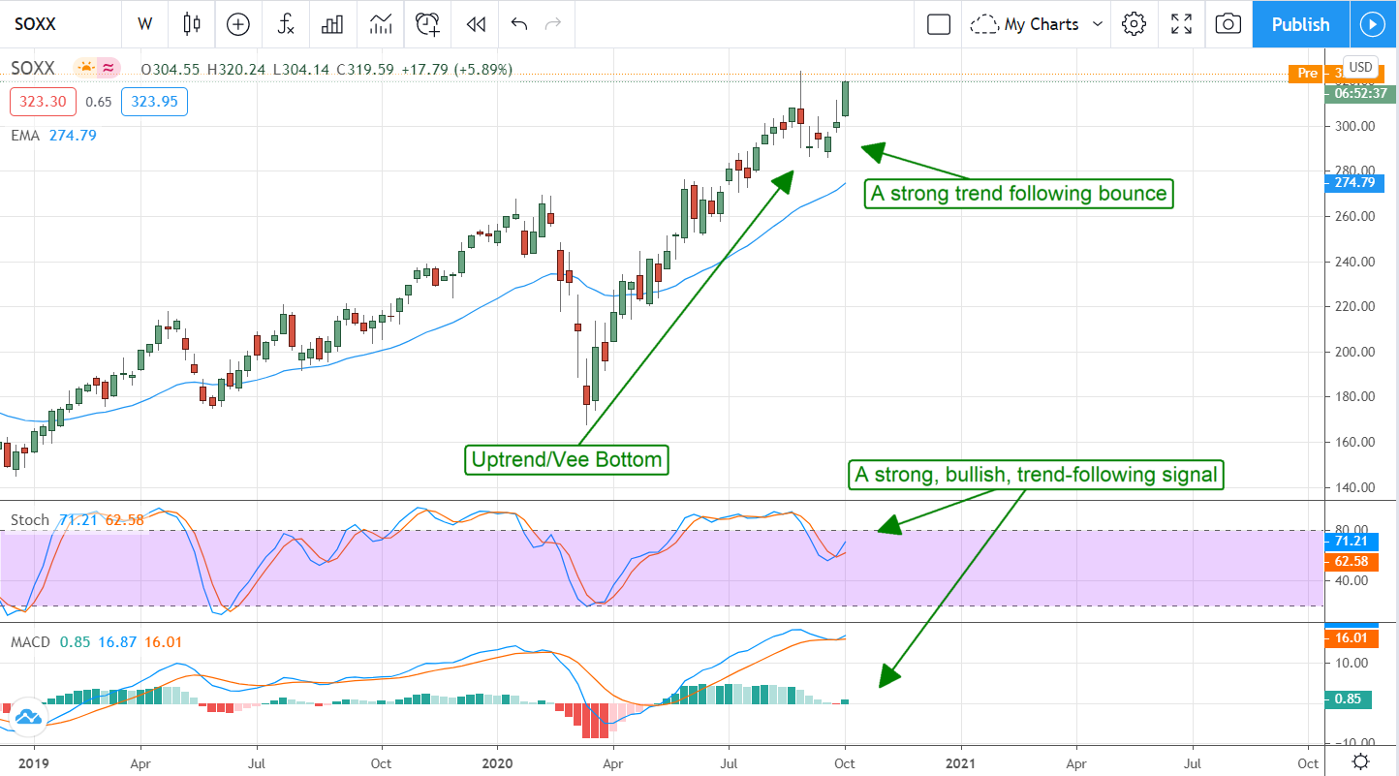
Task: Open the W timeframe interval selector
Action: tap(144, 24)
